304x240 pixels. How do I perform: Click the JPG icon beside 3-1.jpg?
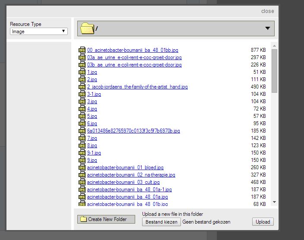[x=82, y=94]
